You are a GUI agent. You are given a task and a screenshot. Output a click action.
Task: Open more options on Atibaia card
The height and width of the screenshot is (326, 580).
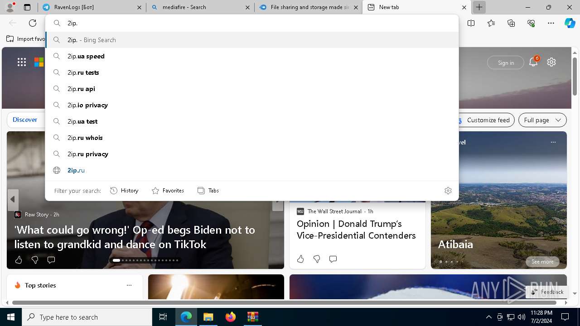pos(553,142)
